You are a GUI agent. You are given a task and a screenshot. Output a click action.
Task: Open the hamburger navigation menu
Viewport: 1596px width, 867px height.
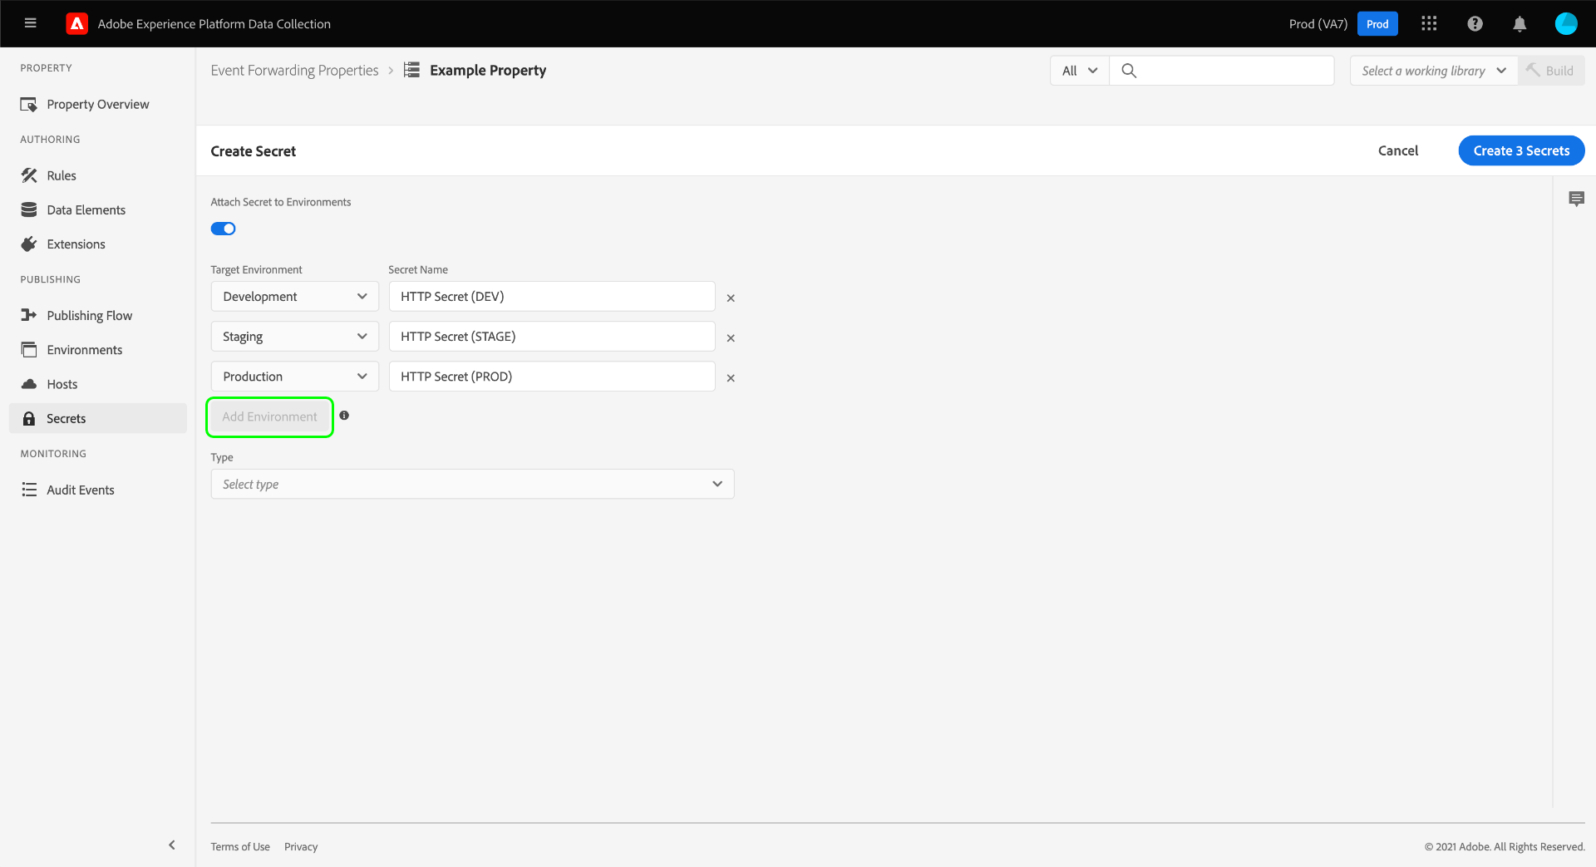(x=31, y=23)
